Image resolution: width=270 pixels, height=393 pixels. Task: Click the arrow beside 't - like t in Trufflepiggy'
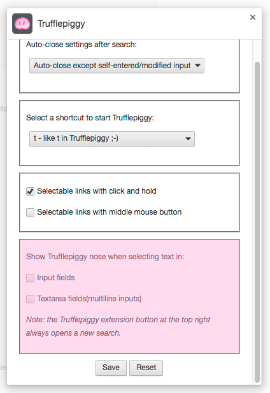[188, 139]
